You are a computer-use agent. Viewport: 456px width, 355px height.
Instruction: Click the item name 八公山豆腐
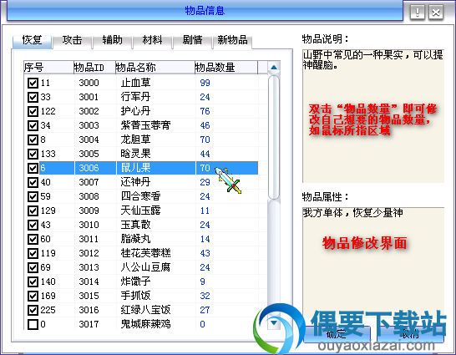coord(145,267)
